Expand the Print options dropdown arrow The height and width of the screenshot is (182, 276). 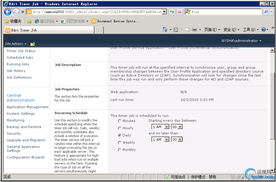(x=200, y=30)
